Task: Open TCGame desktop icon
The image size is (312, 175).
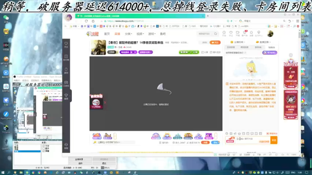Action: (6, 129)
